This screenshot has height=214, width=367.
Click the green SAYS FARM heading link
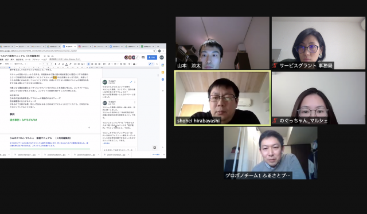point(23,120)
